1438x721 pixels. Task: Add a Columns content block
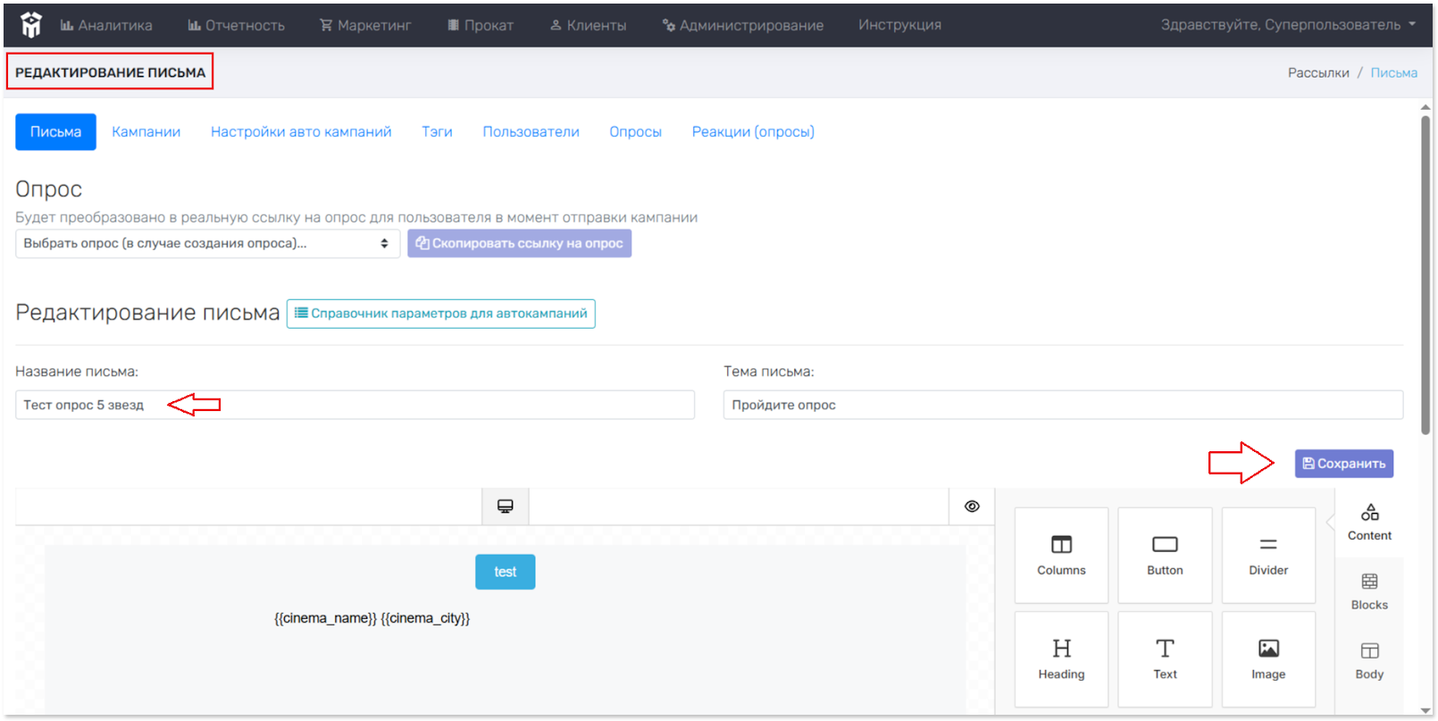click(x=1061, y=555)
